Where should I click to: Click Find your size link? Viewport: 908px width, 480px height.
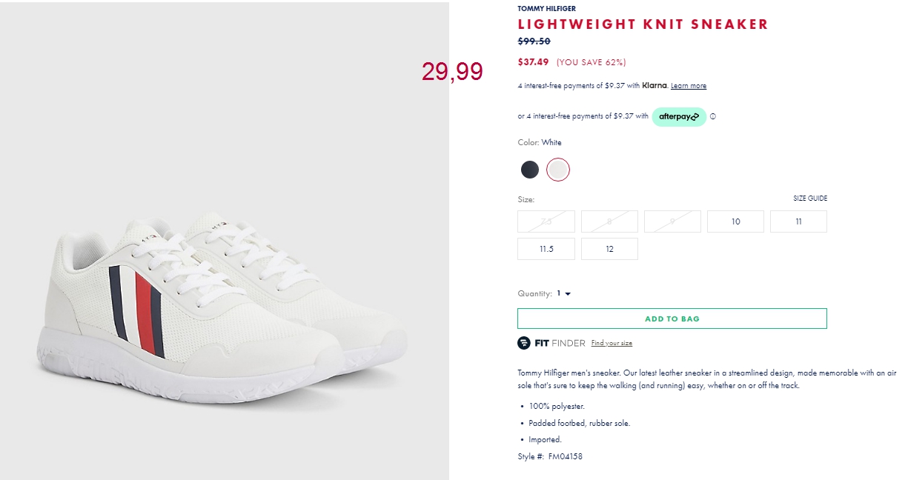[612, 343]
